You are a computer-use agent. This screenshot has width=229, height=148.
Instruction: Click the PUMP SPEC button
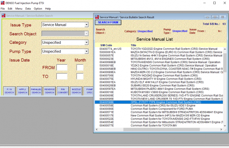pos(89,91)
